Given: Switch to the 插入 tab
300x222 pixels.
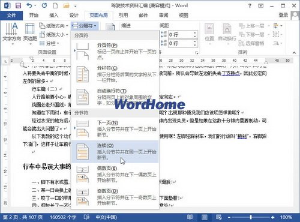Looking at the screenshot, I should tap(53, 15).
